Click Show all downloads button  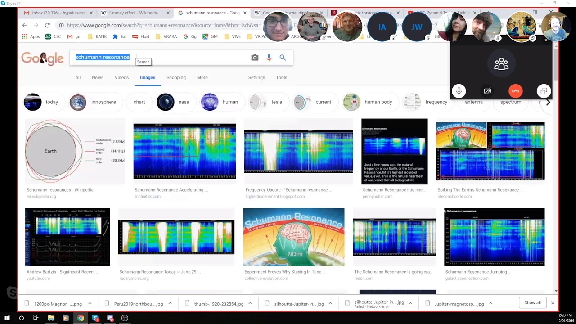point(532,303)
